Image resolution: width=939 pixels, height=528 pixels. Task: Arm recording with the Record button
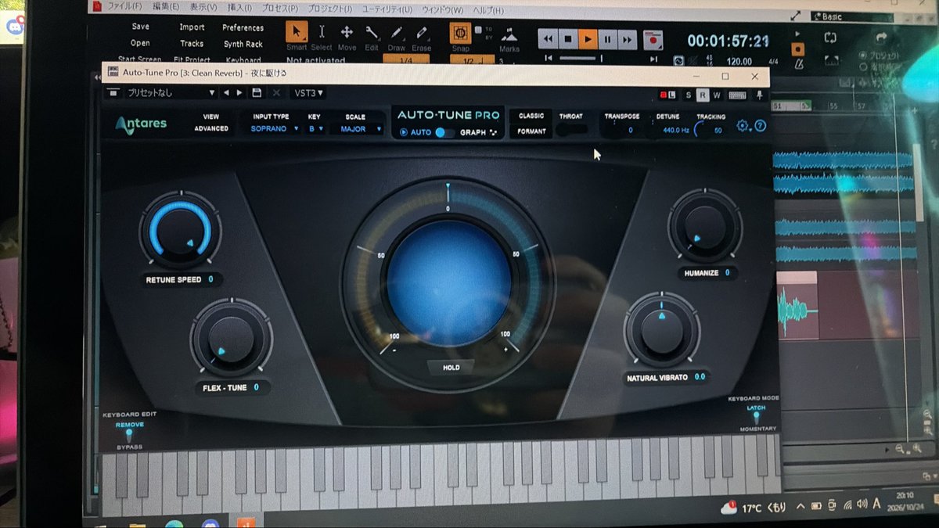(x=653, y=38)
